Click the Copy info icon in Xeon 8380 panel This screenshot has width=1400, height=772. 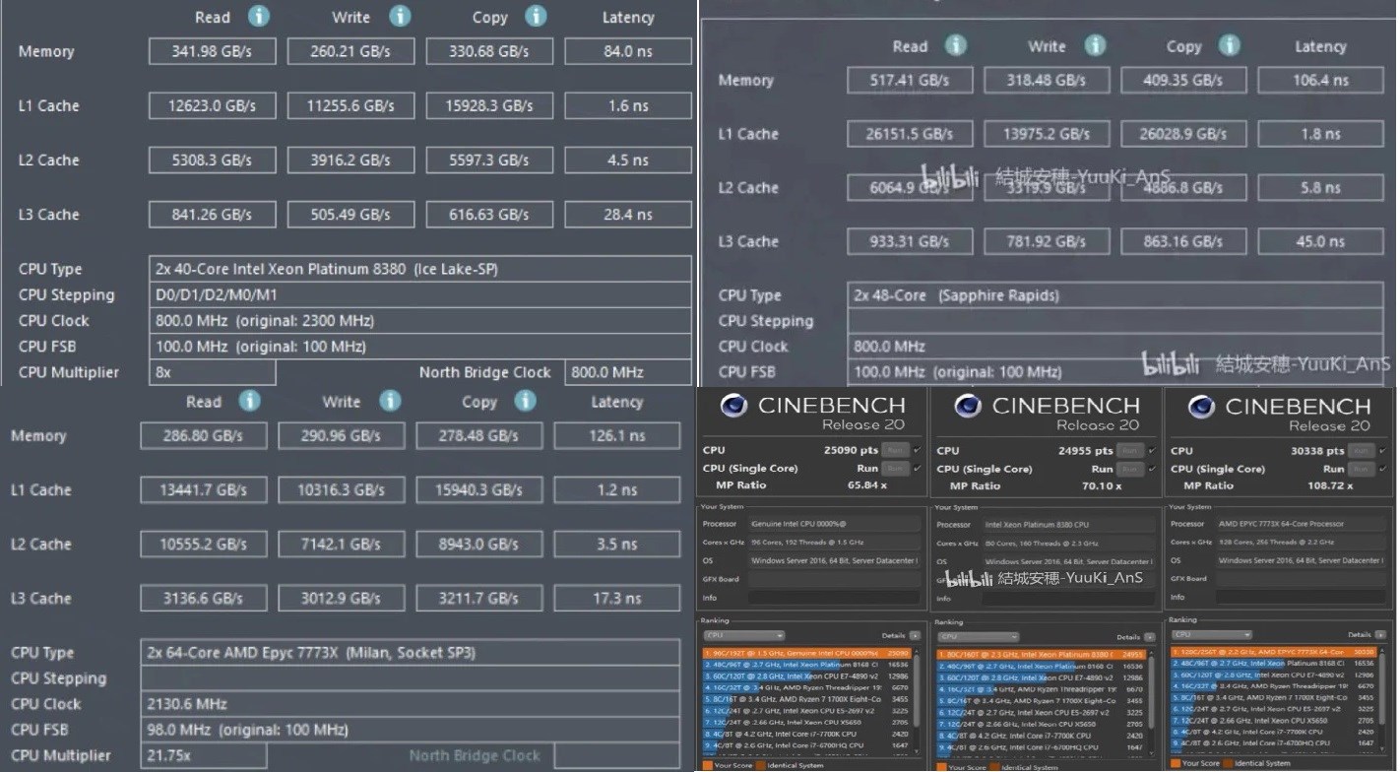[535, 16]
